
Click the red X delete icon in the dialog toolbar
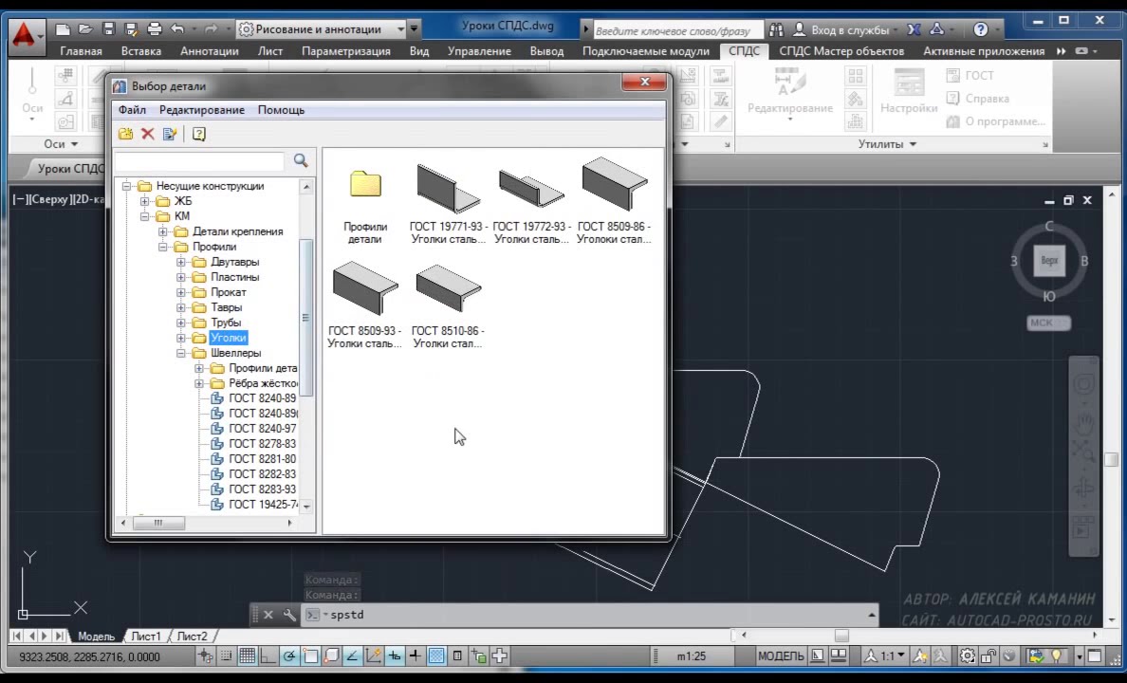pyautogui.click(x=148, y=134)
